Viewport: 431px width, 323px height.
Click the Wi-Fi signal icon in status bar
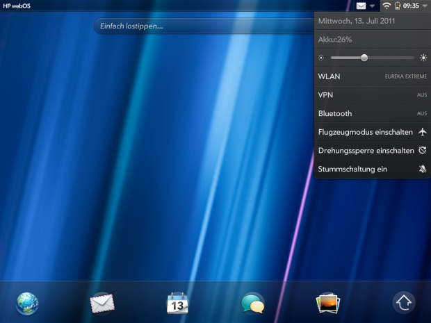click(387, 6)
